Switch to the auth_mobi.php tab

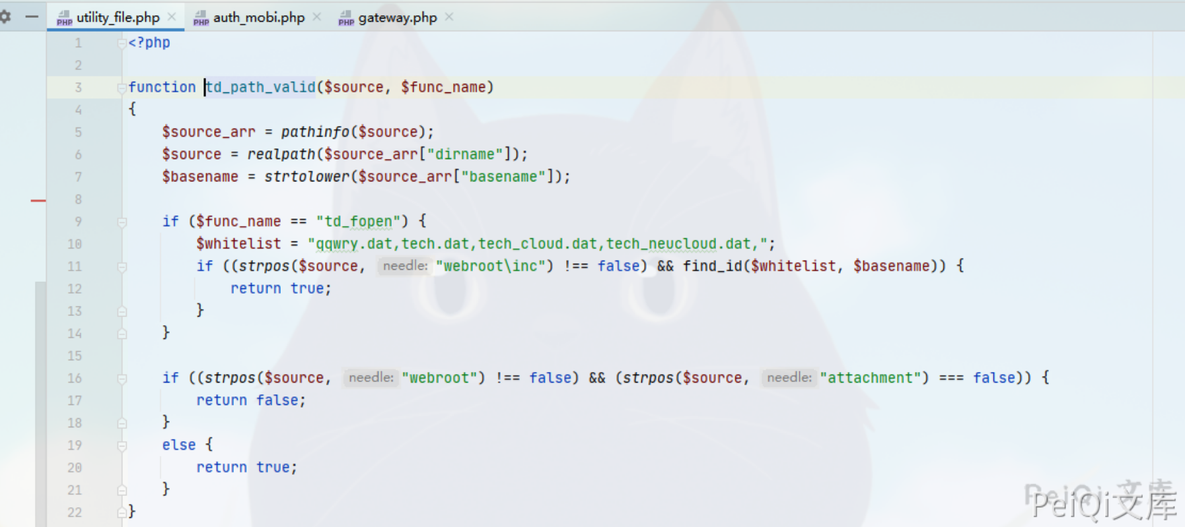pos(258,18)
